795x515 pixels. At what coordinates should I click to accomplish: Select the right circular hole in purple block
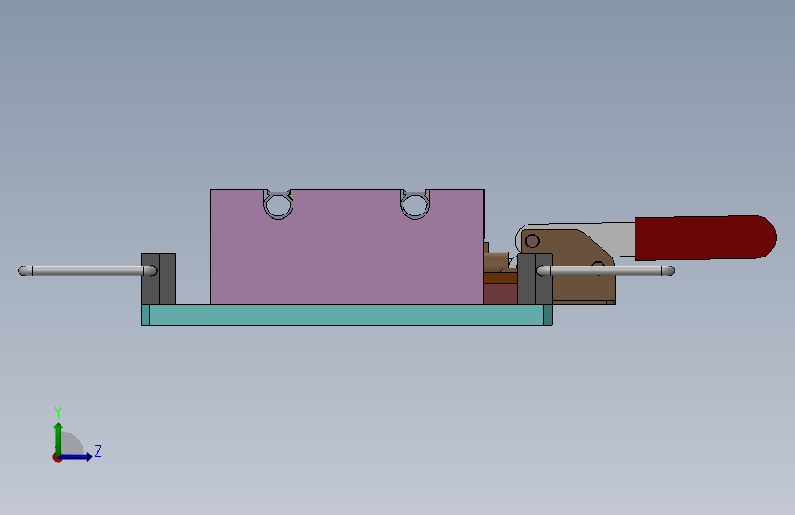pyautogui.click(x=414, y=206)
